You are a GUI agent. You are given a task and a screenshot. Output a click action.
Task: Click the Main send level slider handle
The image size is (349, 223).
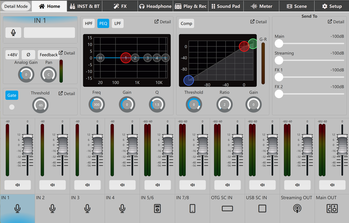279,44
